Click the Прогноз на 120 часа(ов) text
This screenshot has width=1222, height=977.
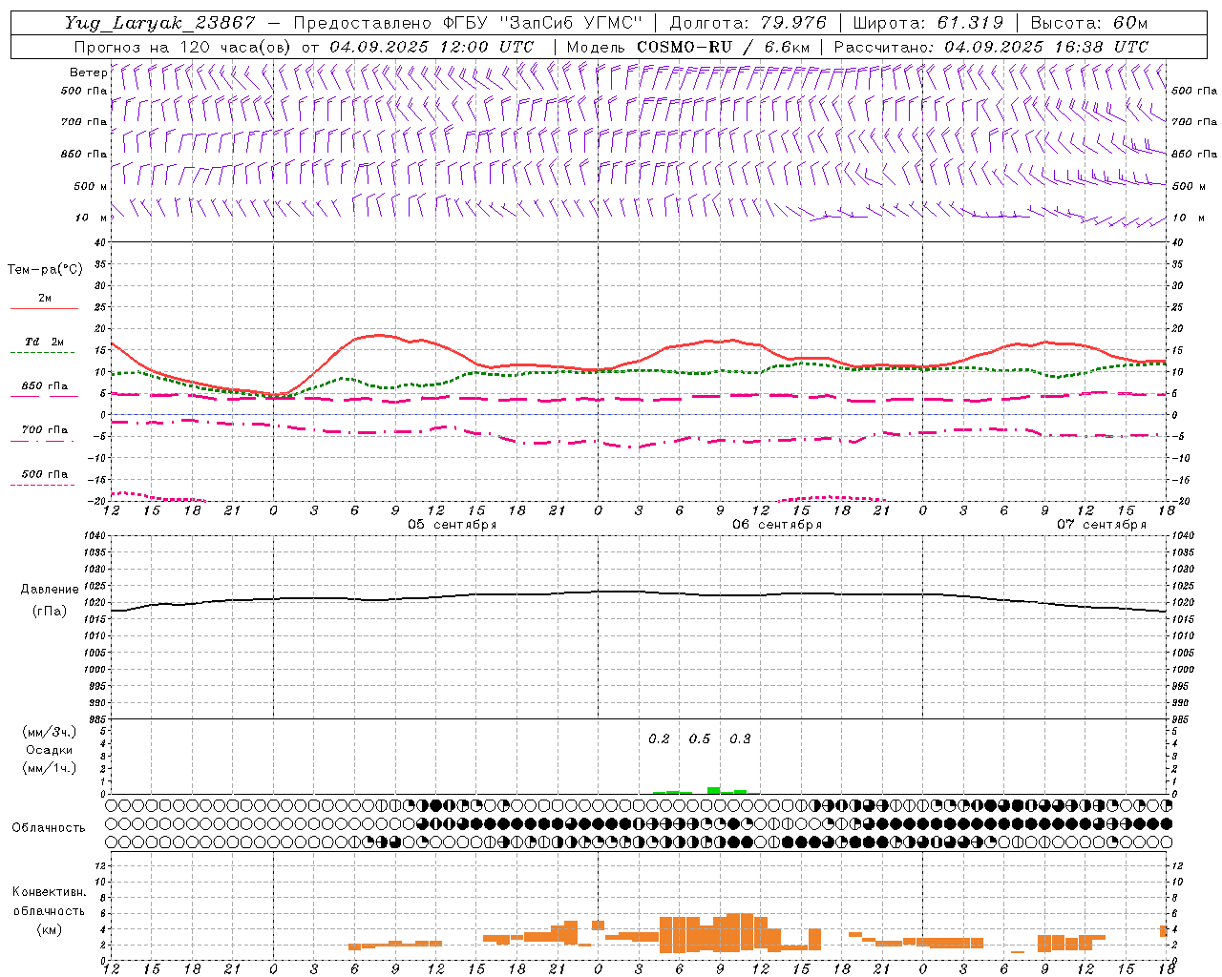click(x=183, y=47)
